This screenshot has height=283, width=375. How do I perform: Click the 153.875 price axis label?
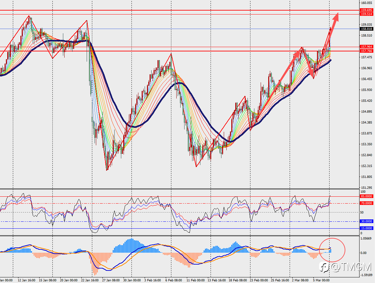(x=367, y=133)
